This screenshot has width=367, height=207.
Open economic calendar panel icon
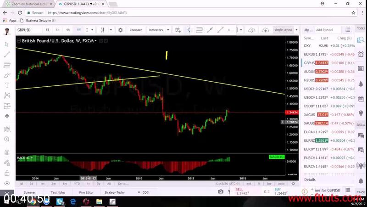(361, 98)
